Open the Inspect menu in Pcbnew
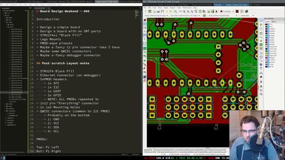The height and width of the screenshot is (160, 285). (172, 8)
